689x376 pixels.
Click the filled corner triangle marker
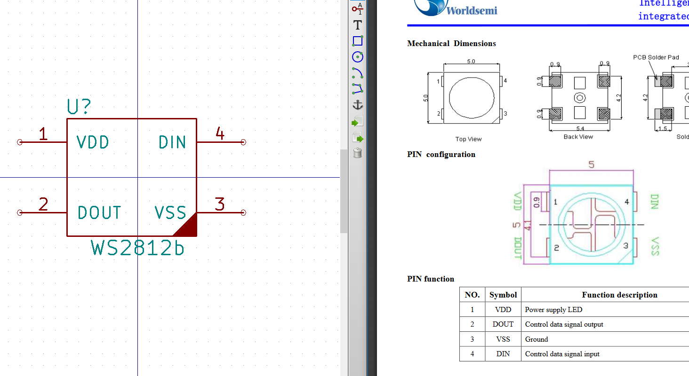tap(188, 227)
